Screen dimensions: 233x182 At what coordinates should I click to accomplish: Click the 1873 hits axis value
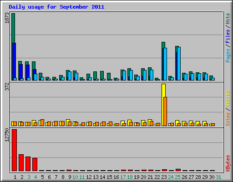coord(7,18)
